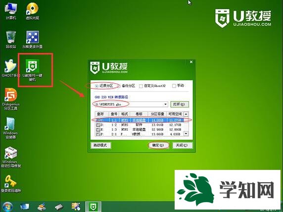
Task: Open the Windows 安装器 desktop icon
Action: point(10,128)
